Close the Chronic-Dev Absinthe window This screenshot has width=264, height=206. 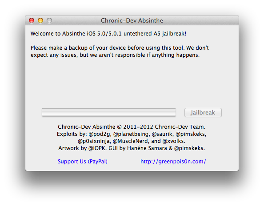click(x=32, y=20)
